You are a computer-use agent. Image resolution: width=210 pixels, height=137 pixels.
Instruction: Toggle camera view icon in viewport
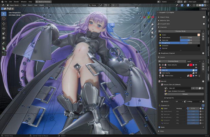(x=152, y=33)
